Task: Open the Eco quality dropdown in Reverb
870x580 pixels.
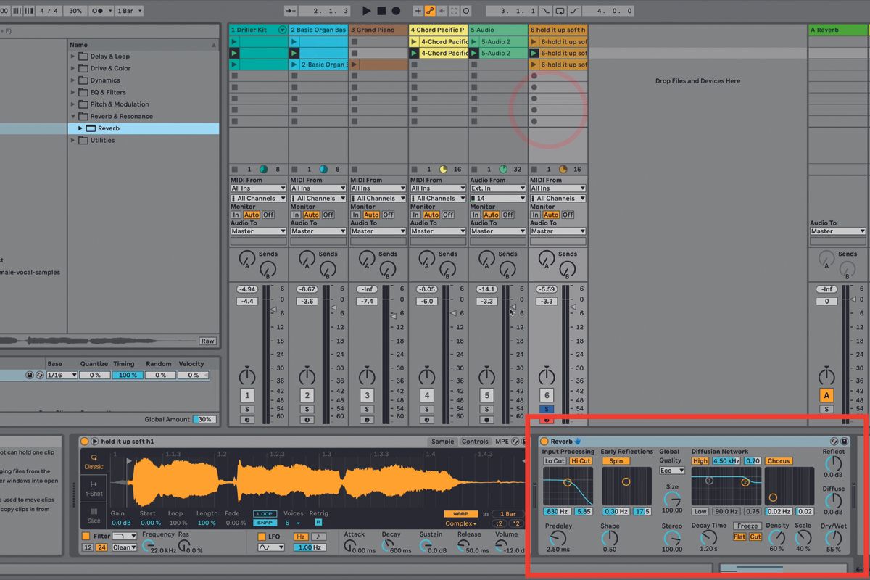Action: point(671,470)
